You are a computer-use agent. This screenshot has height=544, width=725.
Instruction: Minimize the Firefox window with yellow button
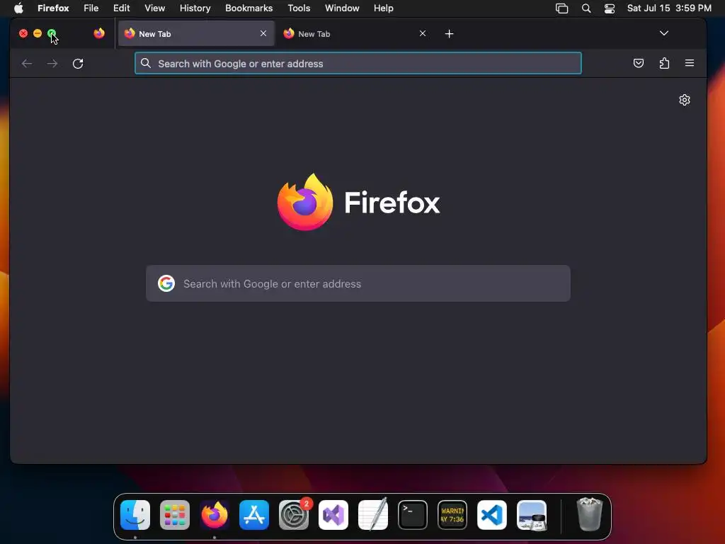coord(38,33)
